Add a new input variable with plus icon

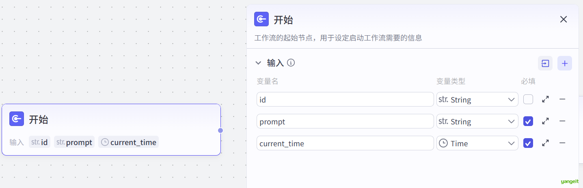pos(564,63)
